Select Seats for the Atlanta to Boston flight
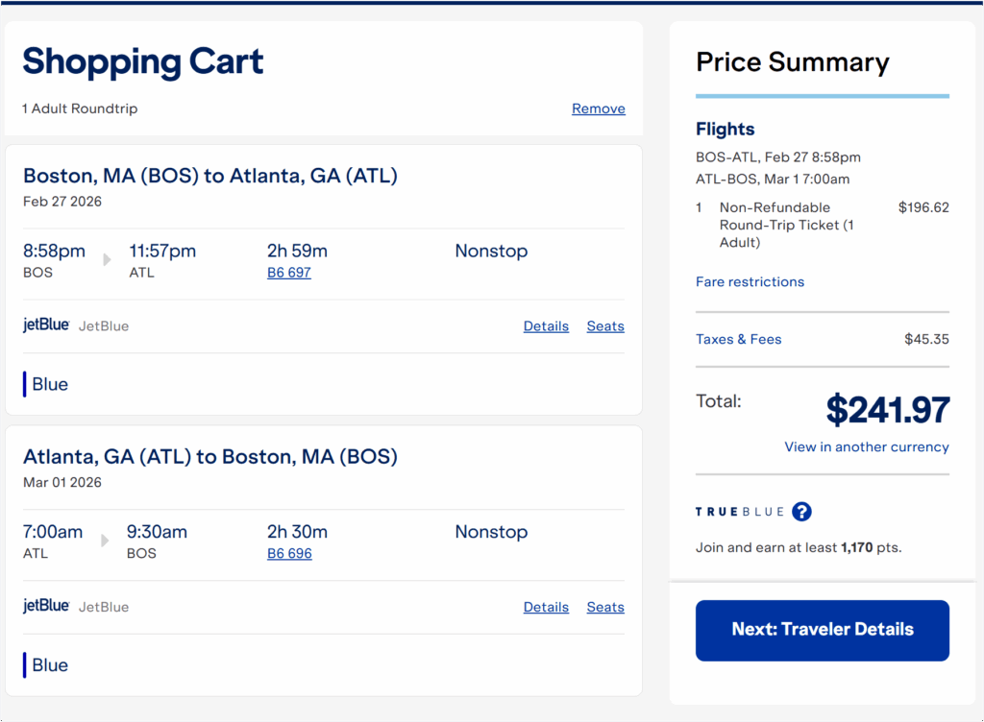984x722 pixels. click(605, 606)
